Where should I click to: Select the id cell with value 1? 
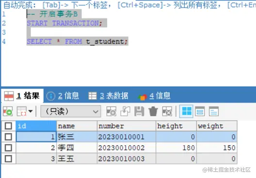[36, 137]
